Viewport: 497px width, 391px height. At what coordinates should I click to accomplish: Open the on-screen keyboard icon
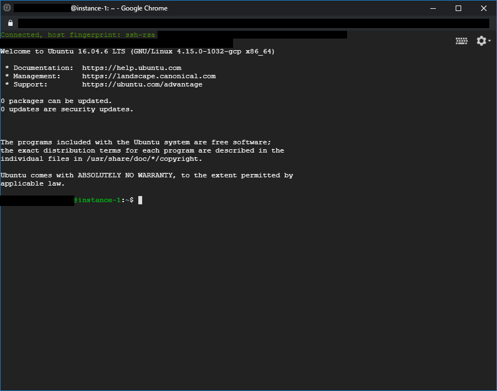[x=461, y=41]
